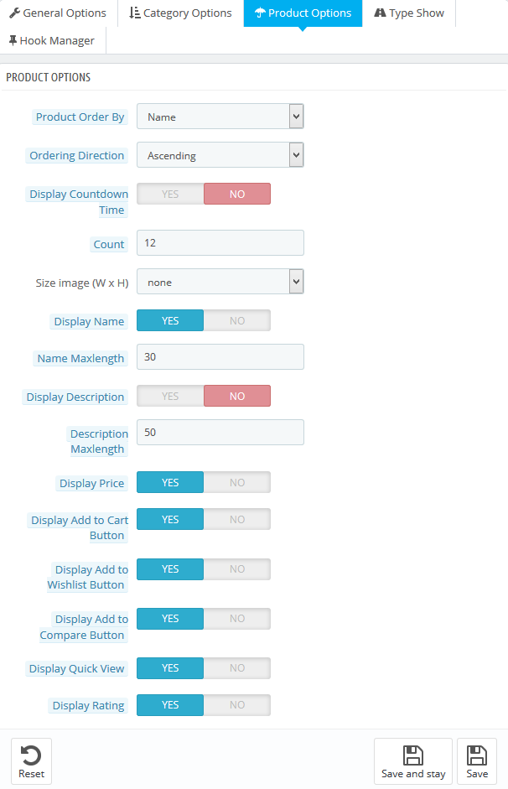Image resolution: width=508 pixels, height=789 pixels.
Task: Switch to the Category Options tab
Action: [180, 13]
